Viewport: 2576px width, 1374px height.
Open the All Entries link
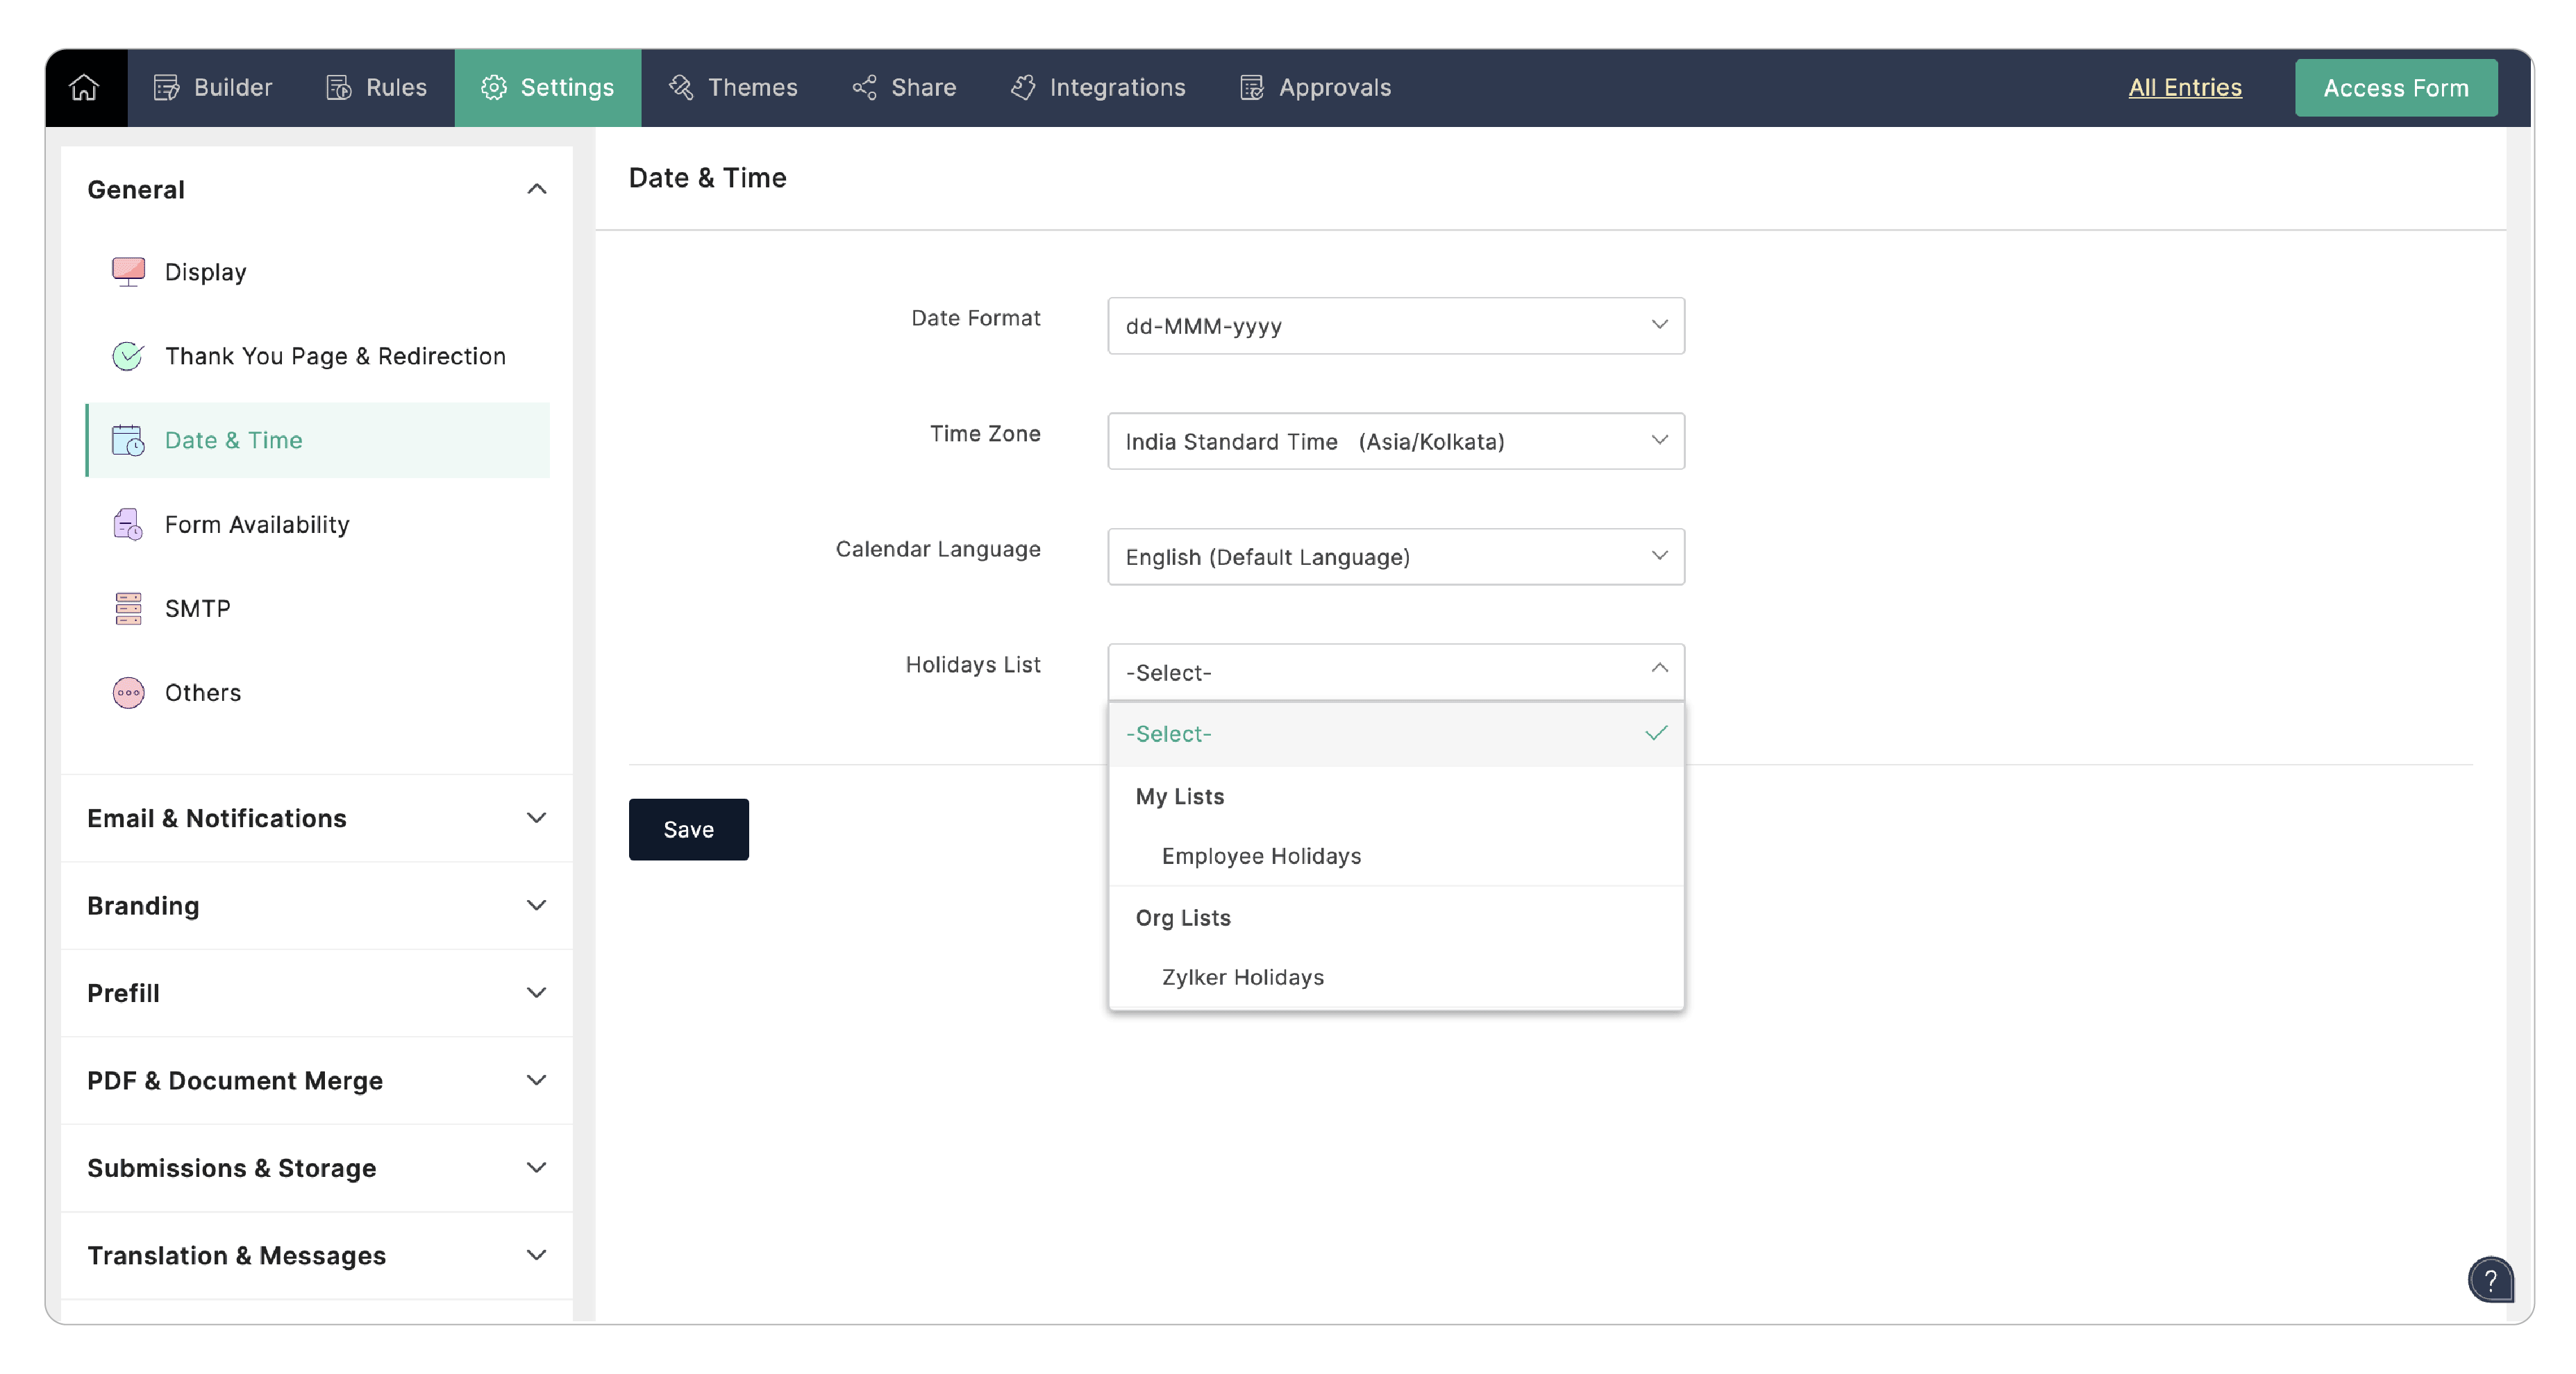[2184, 88]
